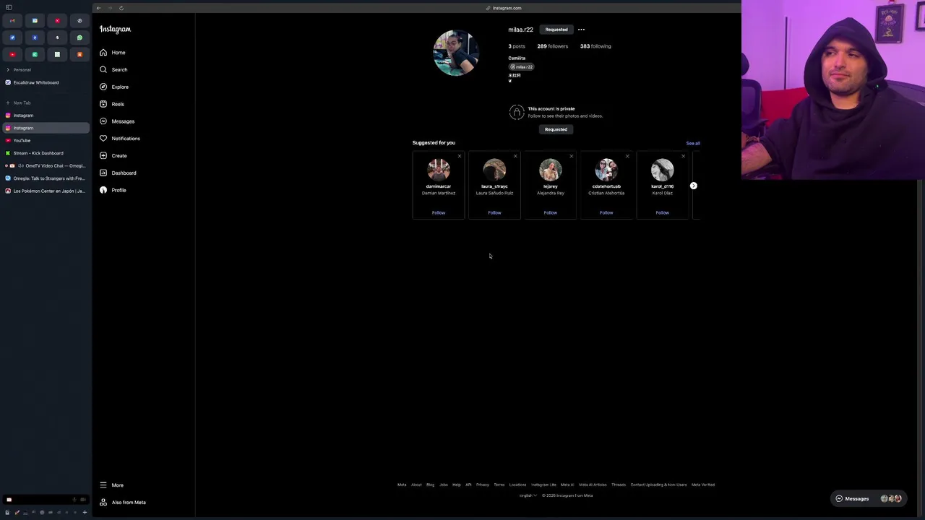Open the Search panel in Instagram
925x520 pixels.
click(x=113, y=70)
